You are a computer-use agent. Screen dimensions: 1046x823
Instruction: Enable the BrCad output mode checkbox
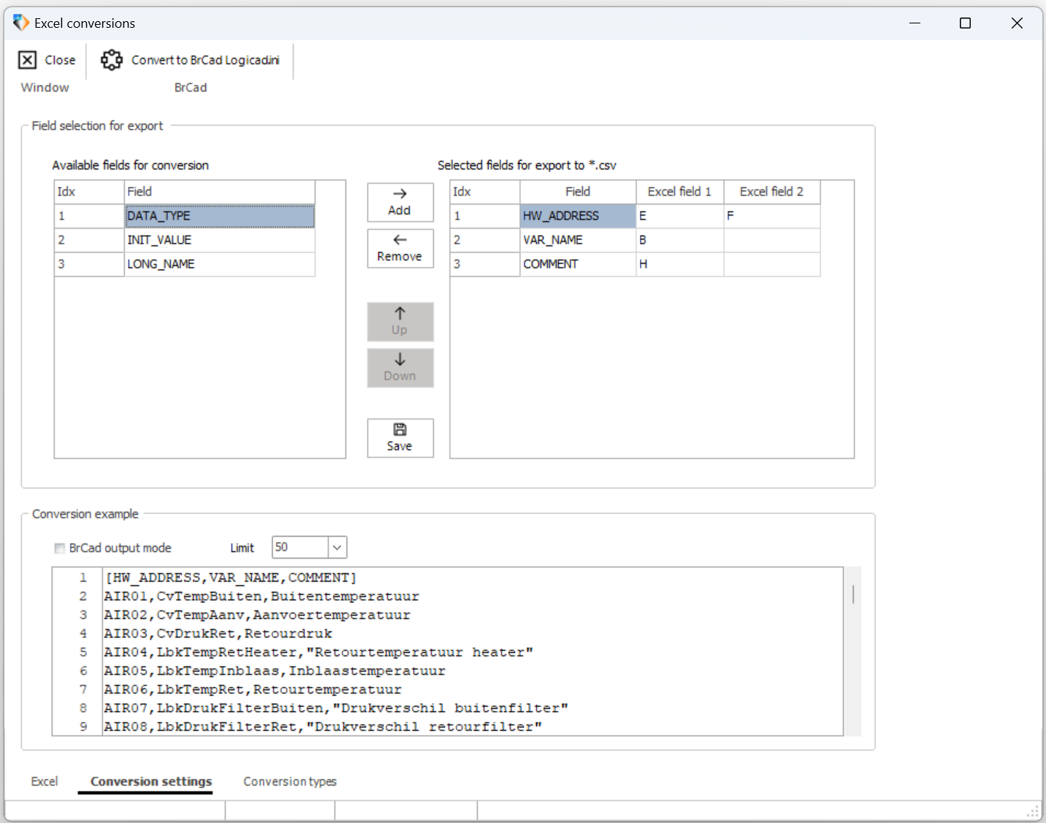pyautogui.click(x=60, y=548)
